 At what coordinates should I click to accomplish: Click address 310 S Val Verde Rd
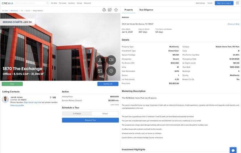(138, 24)
